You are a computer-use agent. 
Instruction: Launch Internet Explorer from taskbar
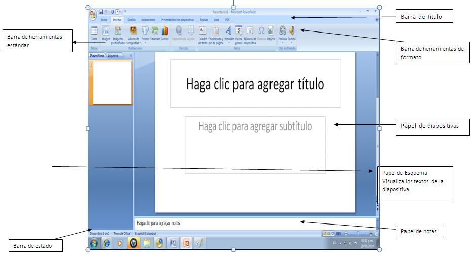point(107,243)
